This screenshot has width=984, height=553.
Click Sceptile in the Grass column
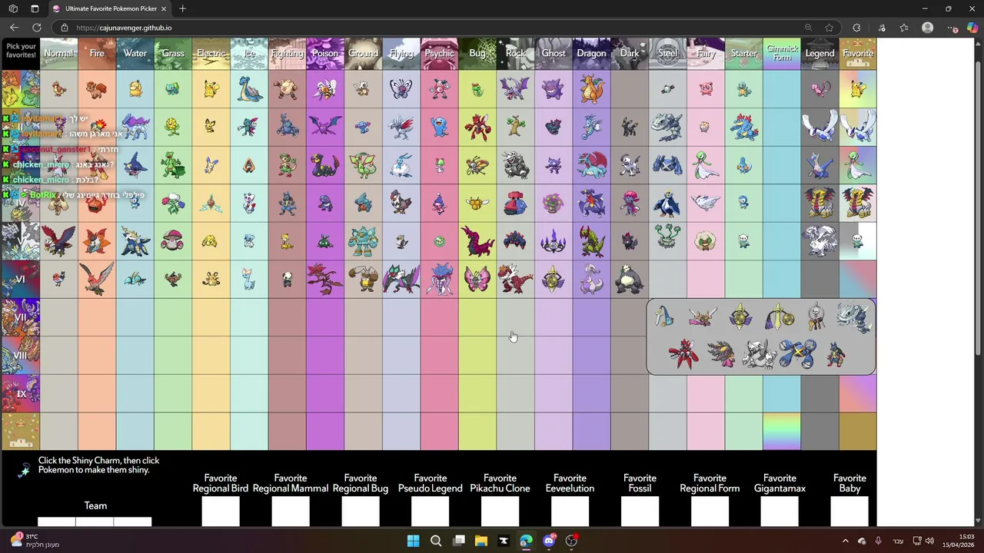tap(173, 165)
